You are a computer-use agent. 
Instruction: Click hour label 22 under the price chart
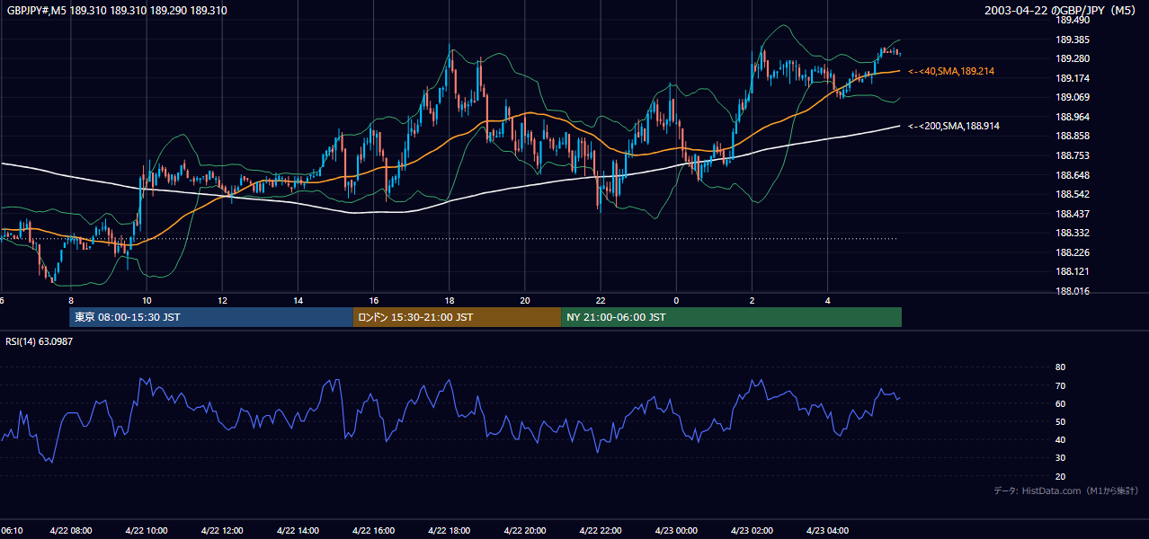pos(600,301)
